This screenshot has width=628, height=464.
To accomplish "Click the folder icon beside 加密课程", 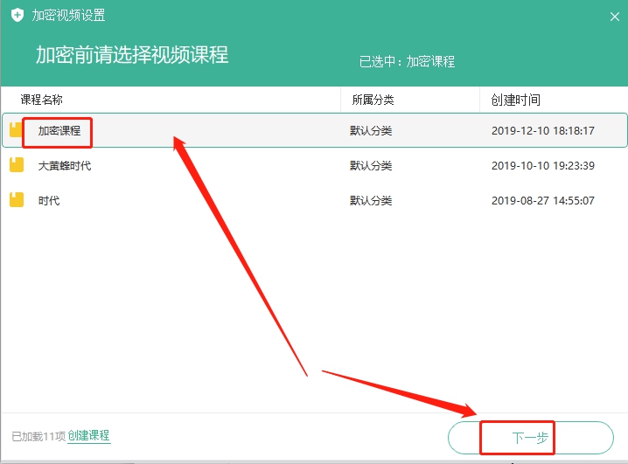I will point(16,130).
